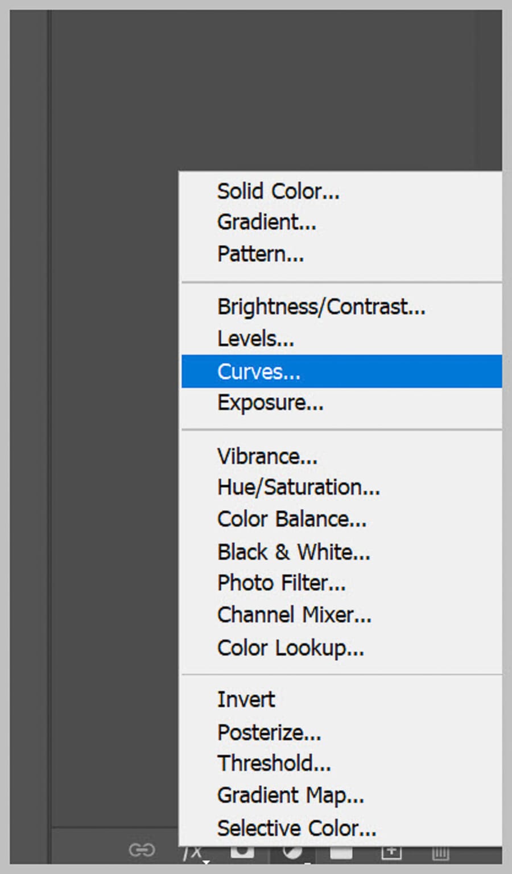Choose Levels adjustment
This screenshot has width=512, height=874.
coord(255,338)
